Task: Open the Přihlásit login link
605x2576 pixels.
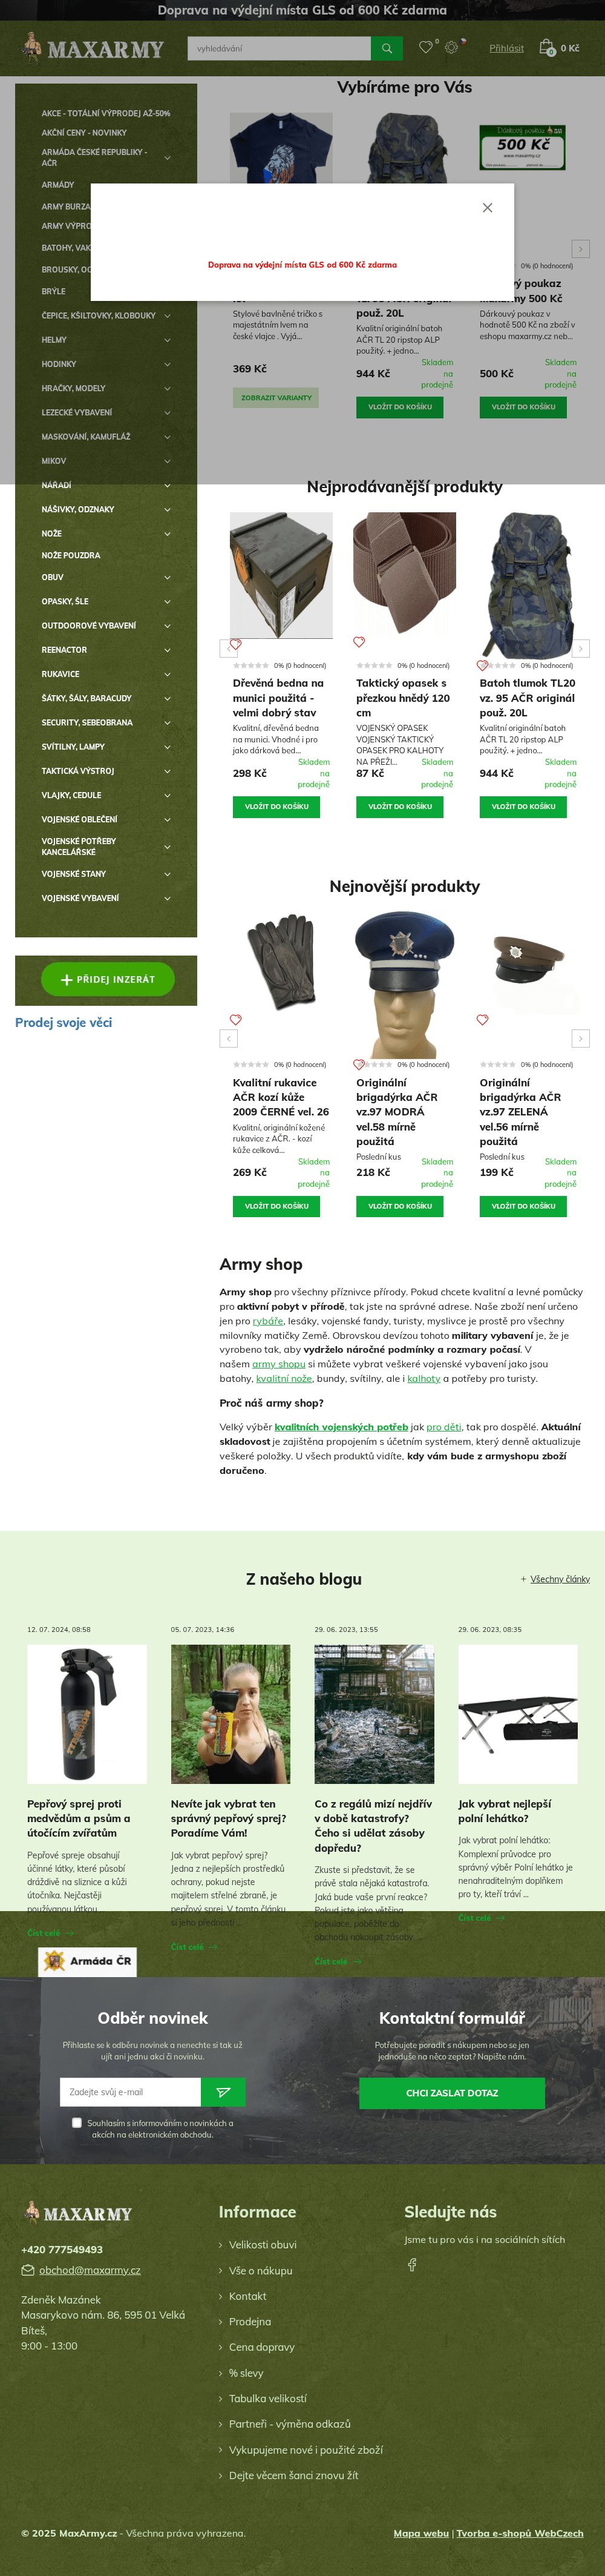Action: tap(506, 48)
